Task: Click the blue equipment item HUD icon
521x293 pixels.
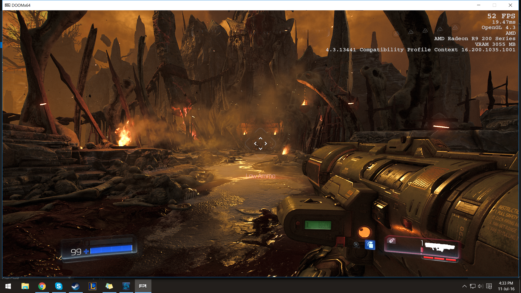Action: [x=370, y=245]
